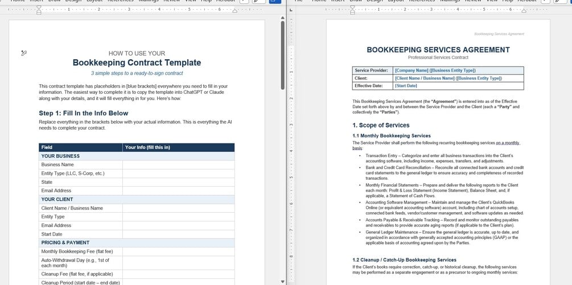Click right indent marker on right window ruler
Image resolution: width=572 pixels, height=285 pixels.
point(524,11)
